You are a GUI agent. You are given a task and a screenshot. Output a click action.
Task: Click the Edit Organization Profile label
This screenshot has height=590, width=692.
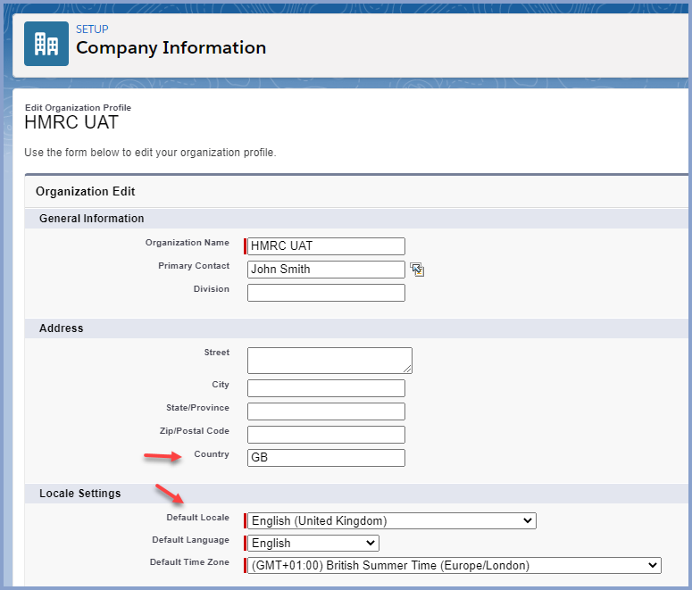(78, 108)
